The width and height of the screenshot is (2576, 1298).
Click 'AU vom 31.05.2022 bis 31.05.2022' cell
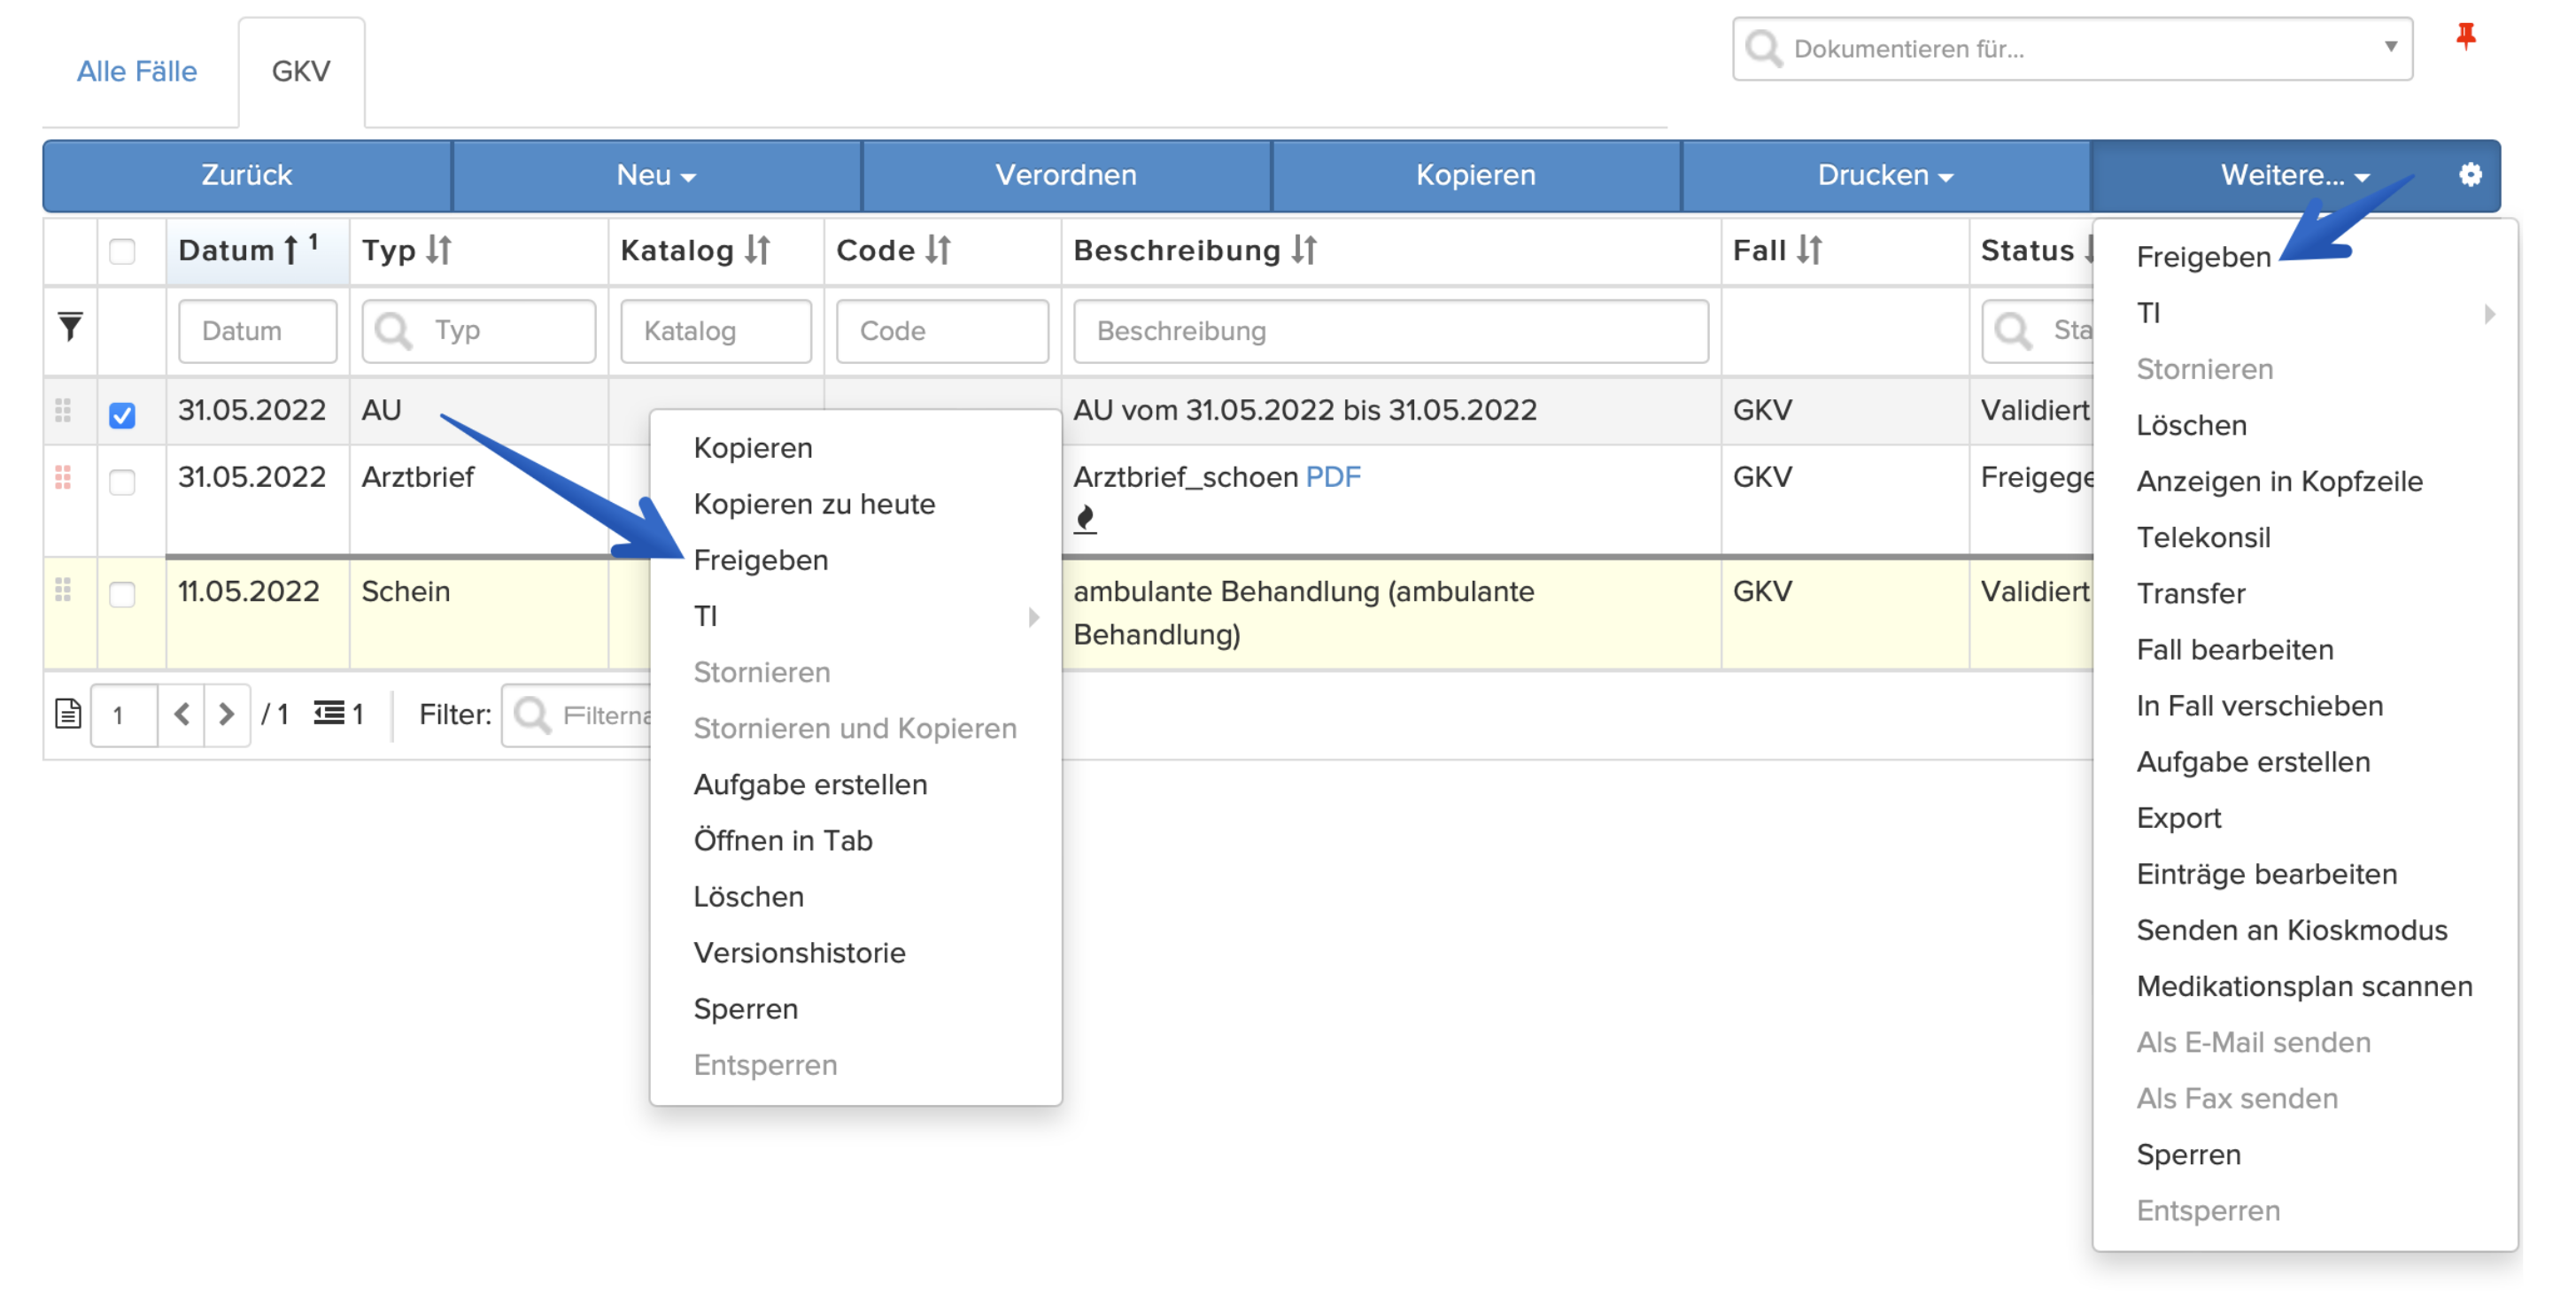[x=1391, y=410]
